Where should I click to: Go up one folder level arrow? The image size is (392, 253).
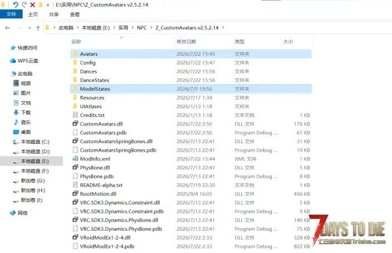(x=38, y=28)
